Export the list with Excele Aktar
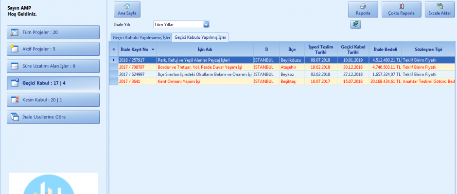 [439, 10]
